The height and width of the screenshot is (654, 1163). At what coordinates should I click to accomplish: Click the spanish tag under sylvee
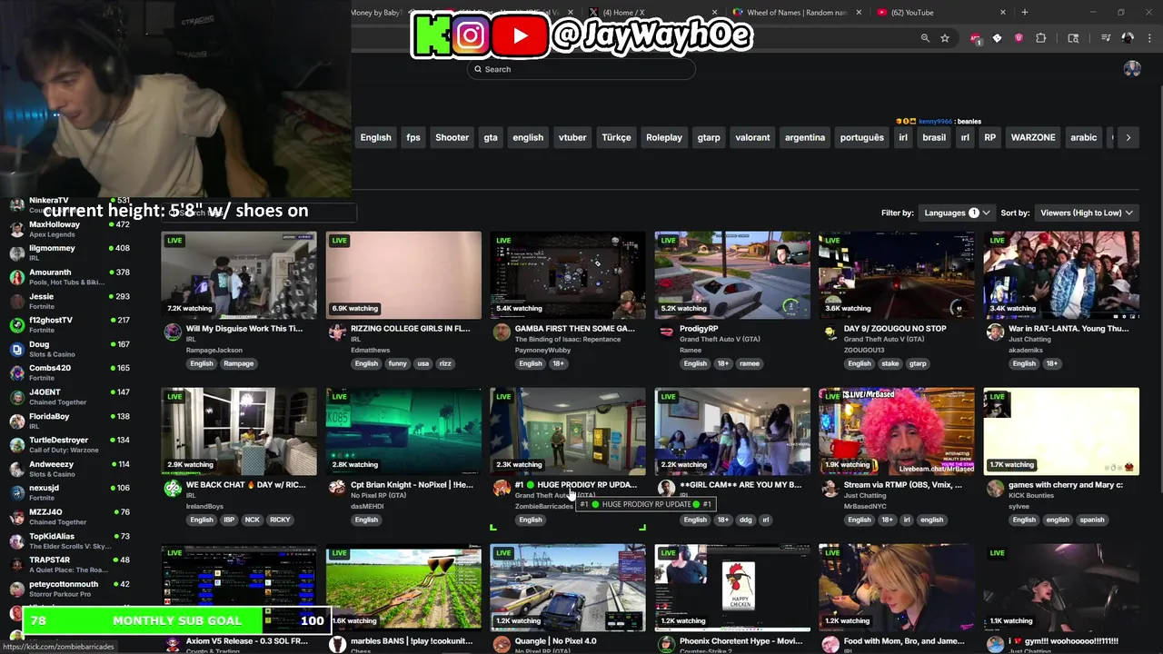coord(1092,520)
